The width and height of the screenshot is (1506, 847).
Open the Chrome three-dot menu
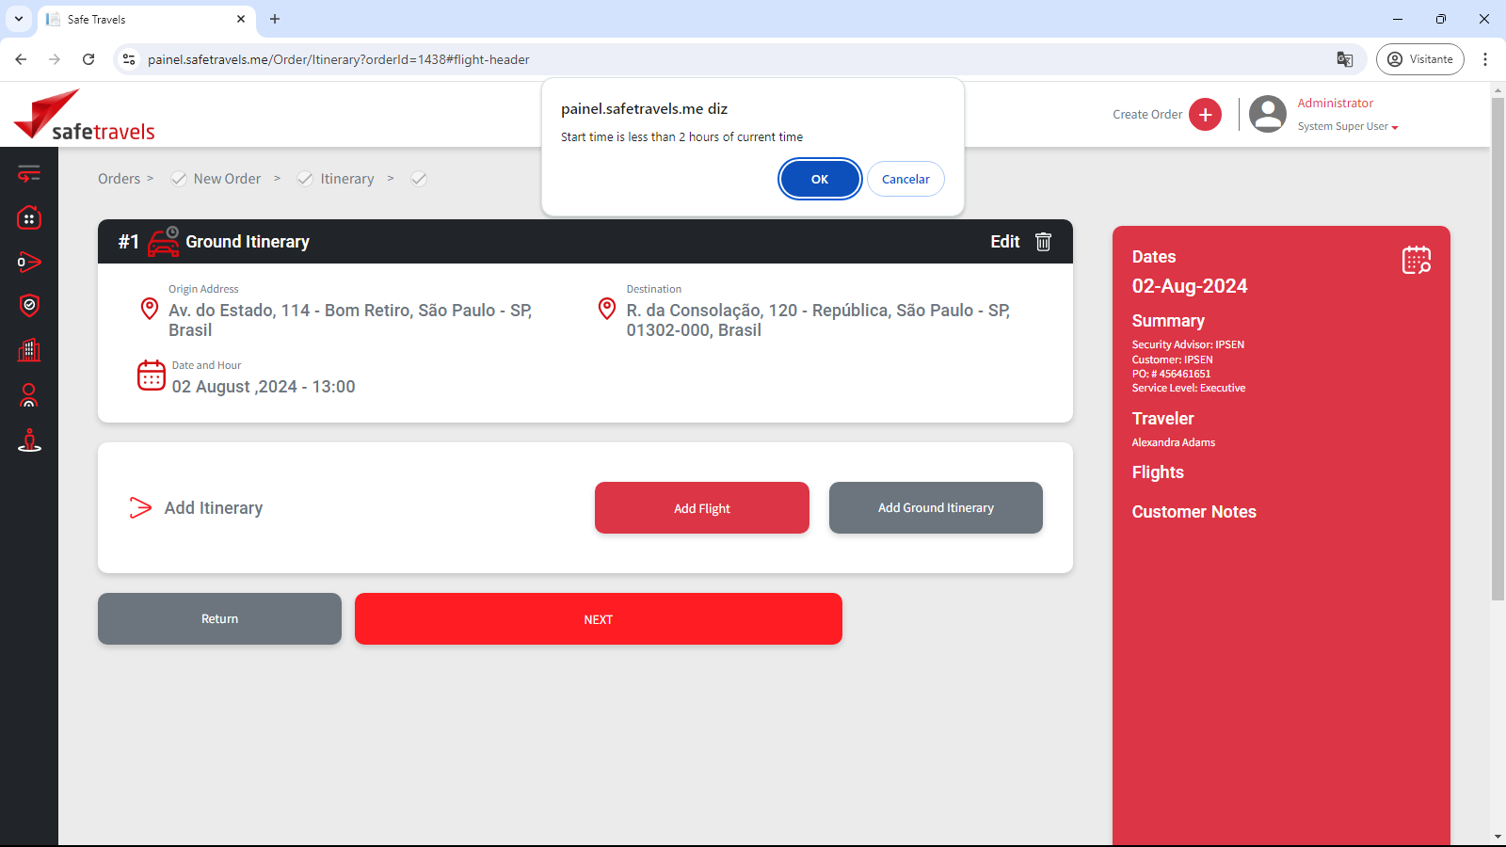tap(1485, 59)
